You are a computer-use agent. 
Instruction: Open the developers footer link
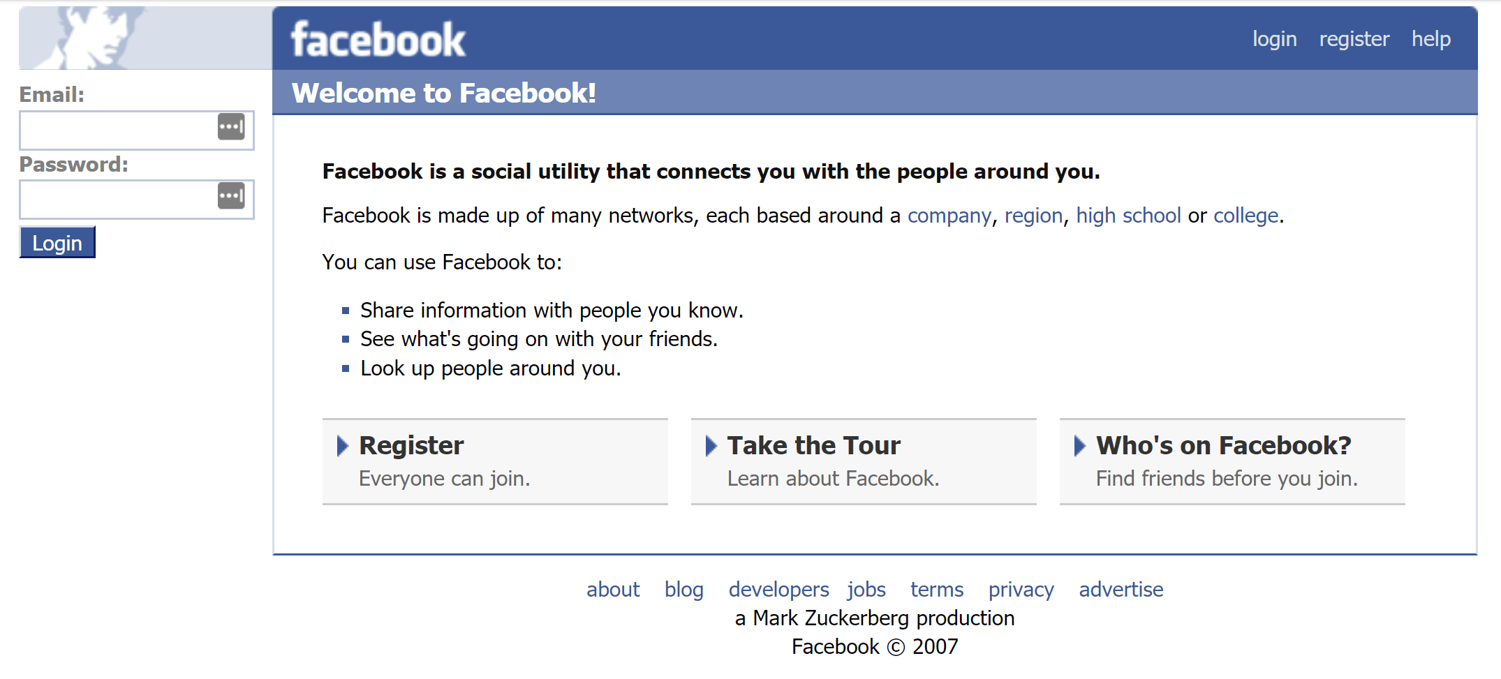(778, 590)
